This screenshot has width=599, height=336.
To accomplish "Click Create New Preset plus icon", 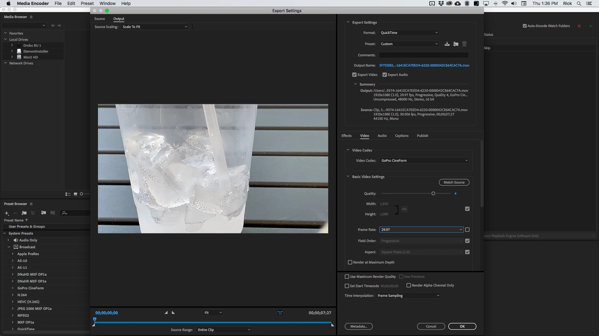I will [7, 213].
